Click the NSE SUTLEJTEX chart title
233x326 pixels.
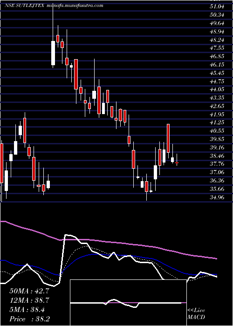(x=24, y=6)
